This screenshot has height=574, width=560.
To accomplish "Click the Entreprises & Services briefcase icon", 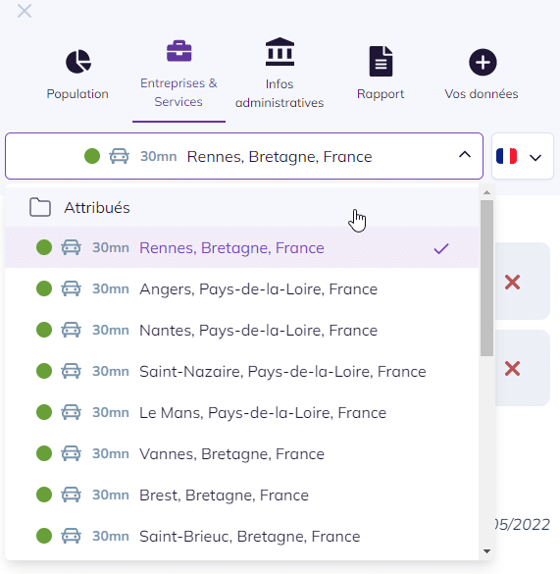I will tap(178, 51).
